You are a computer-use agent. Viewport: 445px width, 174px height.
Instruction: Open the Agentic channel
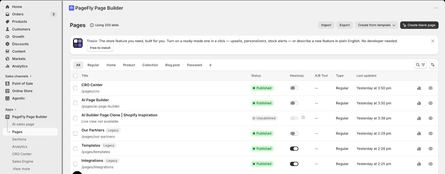[19, 98]
